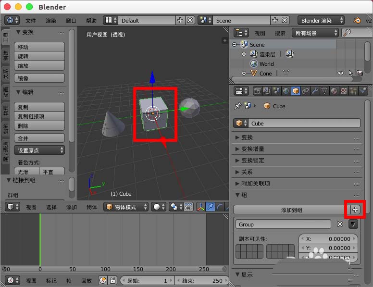Viewport: 373px width, 287px height.
Task: Toggle Cone renderability camera icon
Action: tap(360, 73)
